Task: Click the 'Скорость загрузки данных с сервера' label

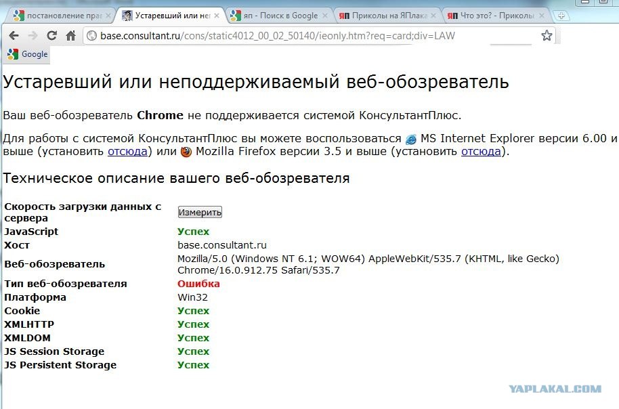Action: click(83, 213)
